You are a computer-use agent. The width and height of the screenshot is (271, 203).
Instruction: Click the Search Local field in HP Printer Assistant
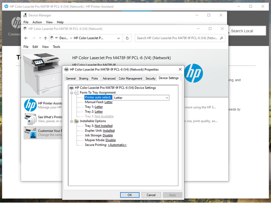pyautogui.click(x=247, y=31)
